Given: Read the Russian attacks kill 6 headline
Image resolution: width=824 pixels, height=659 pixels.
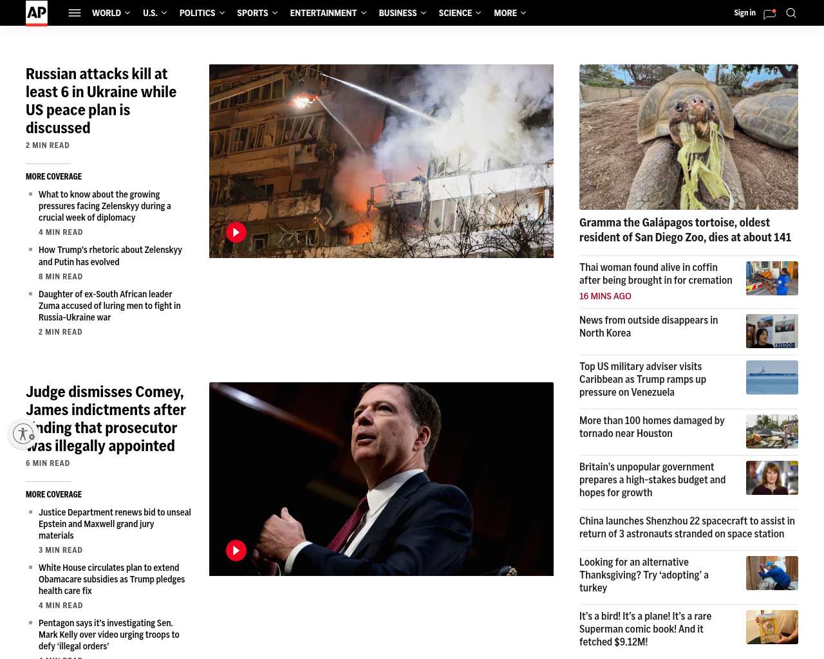Looking at the screenshot, I should click(x=101, y=101).
